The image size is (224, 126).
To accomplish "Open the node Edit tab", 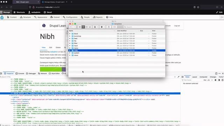I will point(50,48).
